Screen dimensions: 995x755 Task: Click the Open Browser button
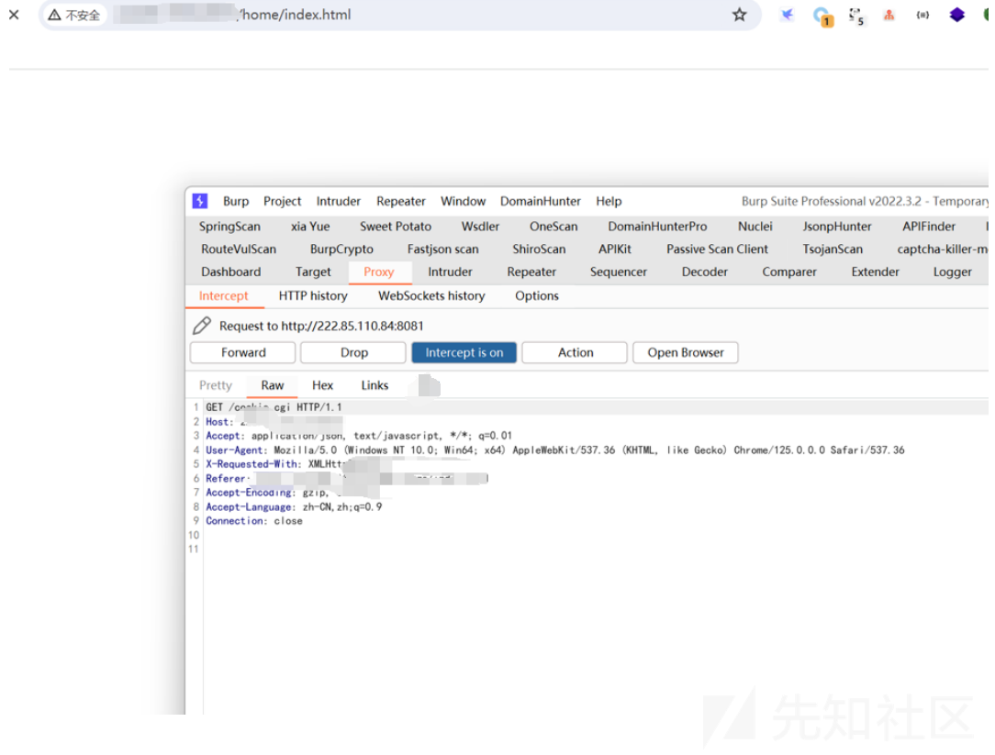pos(686,353)
